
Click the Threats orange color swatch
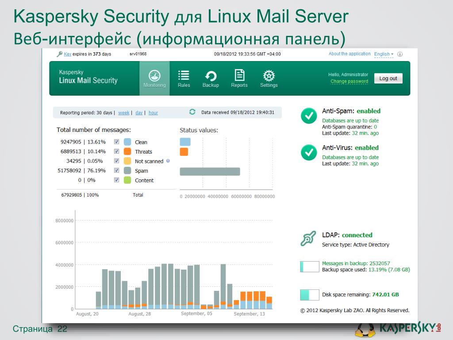[127, 151]
